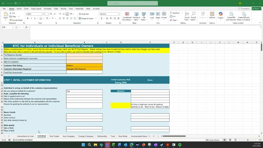Toggle Underline formatting
The image size is (263, 148).
35,18
